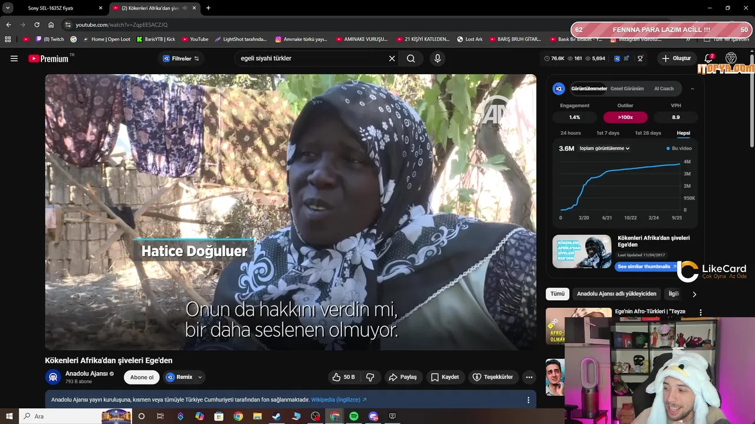The height and width of the screenshot is (424, 755).
Task: Click See similar thumbnails button
Action: click(x=646, y=267)
